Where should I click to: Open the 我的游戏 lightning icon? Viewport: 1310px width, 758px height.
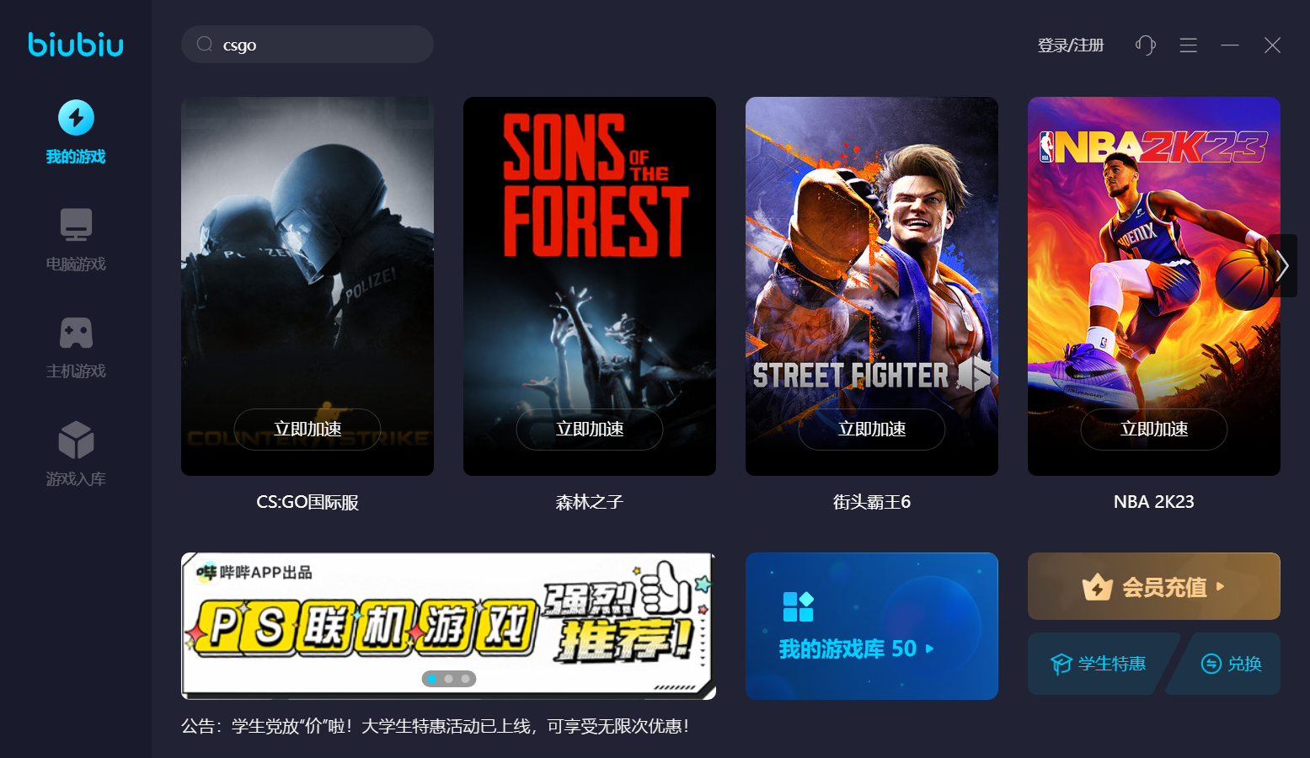(x=76, y=118)
